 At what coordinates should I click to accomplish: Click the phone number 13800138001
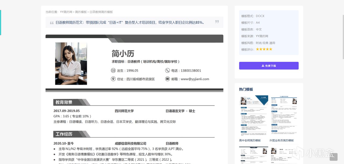[191, 70]
